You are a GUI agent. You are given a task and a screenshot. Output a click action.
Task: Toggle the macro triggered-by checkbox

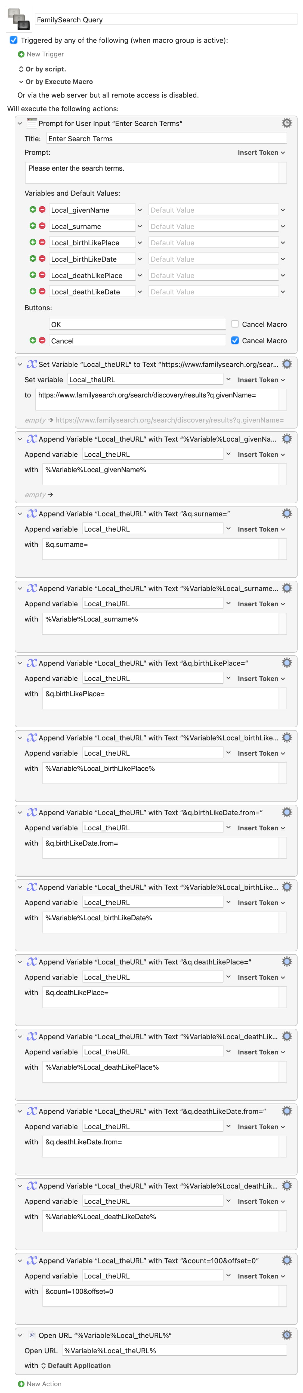pyautogui.click(x=14, y=40)
